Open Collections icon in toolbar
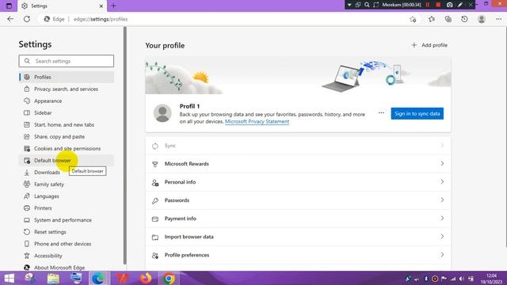Image resolution: width=507 pixels, height=285 pixels. pyautogui.click(x=448, y=19)
